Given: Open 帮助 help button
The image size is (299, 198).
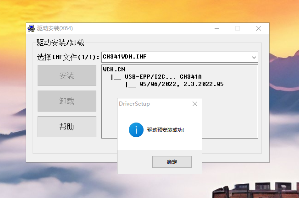Looking at the screenshot, I should (x=67, y=127).
